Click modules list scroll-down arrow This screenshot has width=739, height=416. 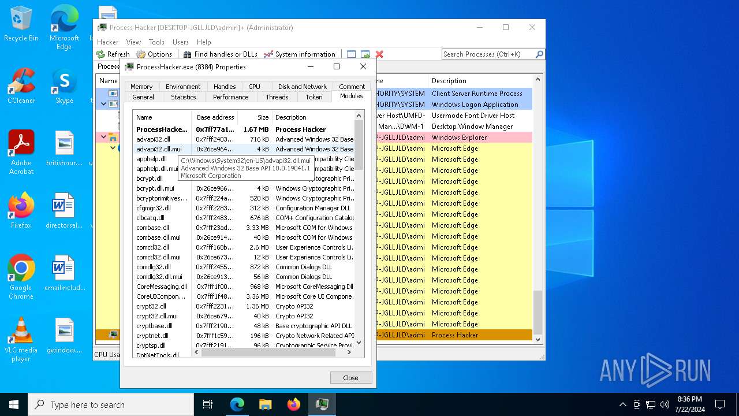tap(359, 342)
